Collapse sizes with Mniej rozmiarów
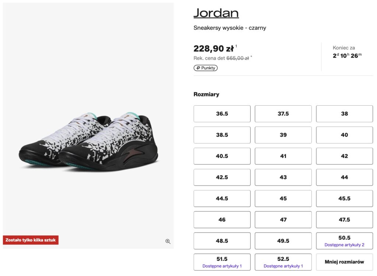This screenshot has height=276, width=377. click(344, 262)
